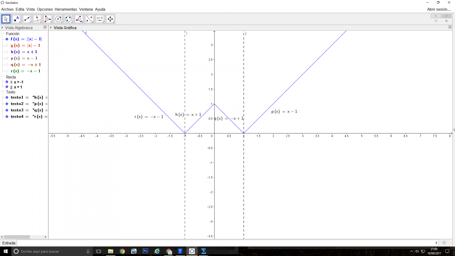Select the Perpendicular line tool

click(x=37, y=19)
